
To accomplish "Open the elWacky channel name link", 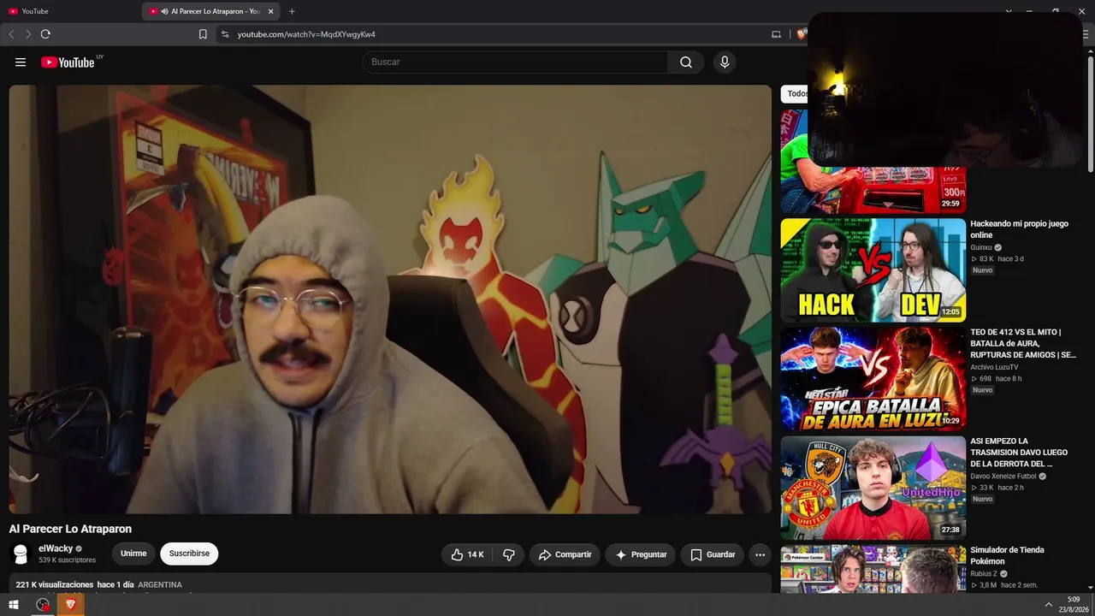I will pyautogui.click(x=56, y=548).
